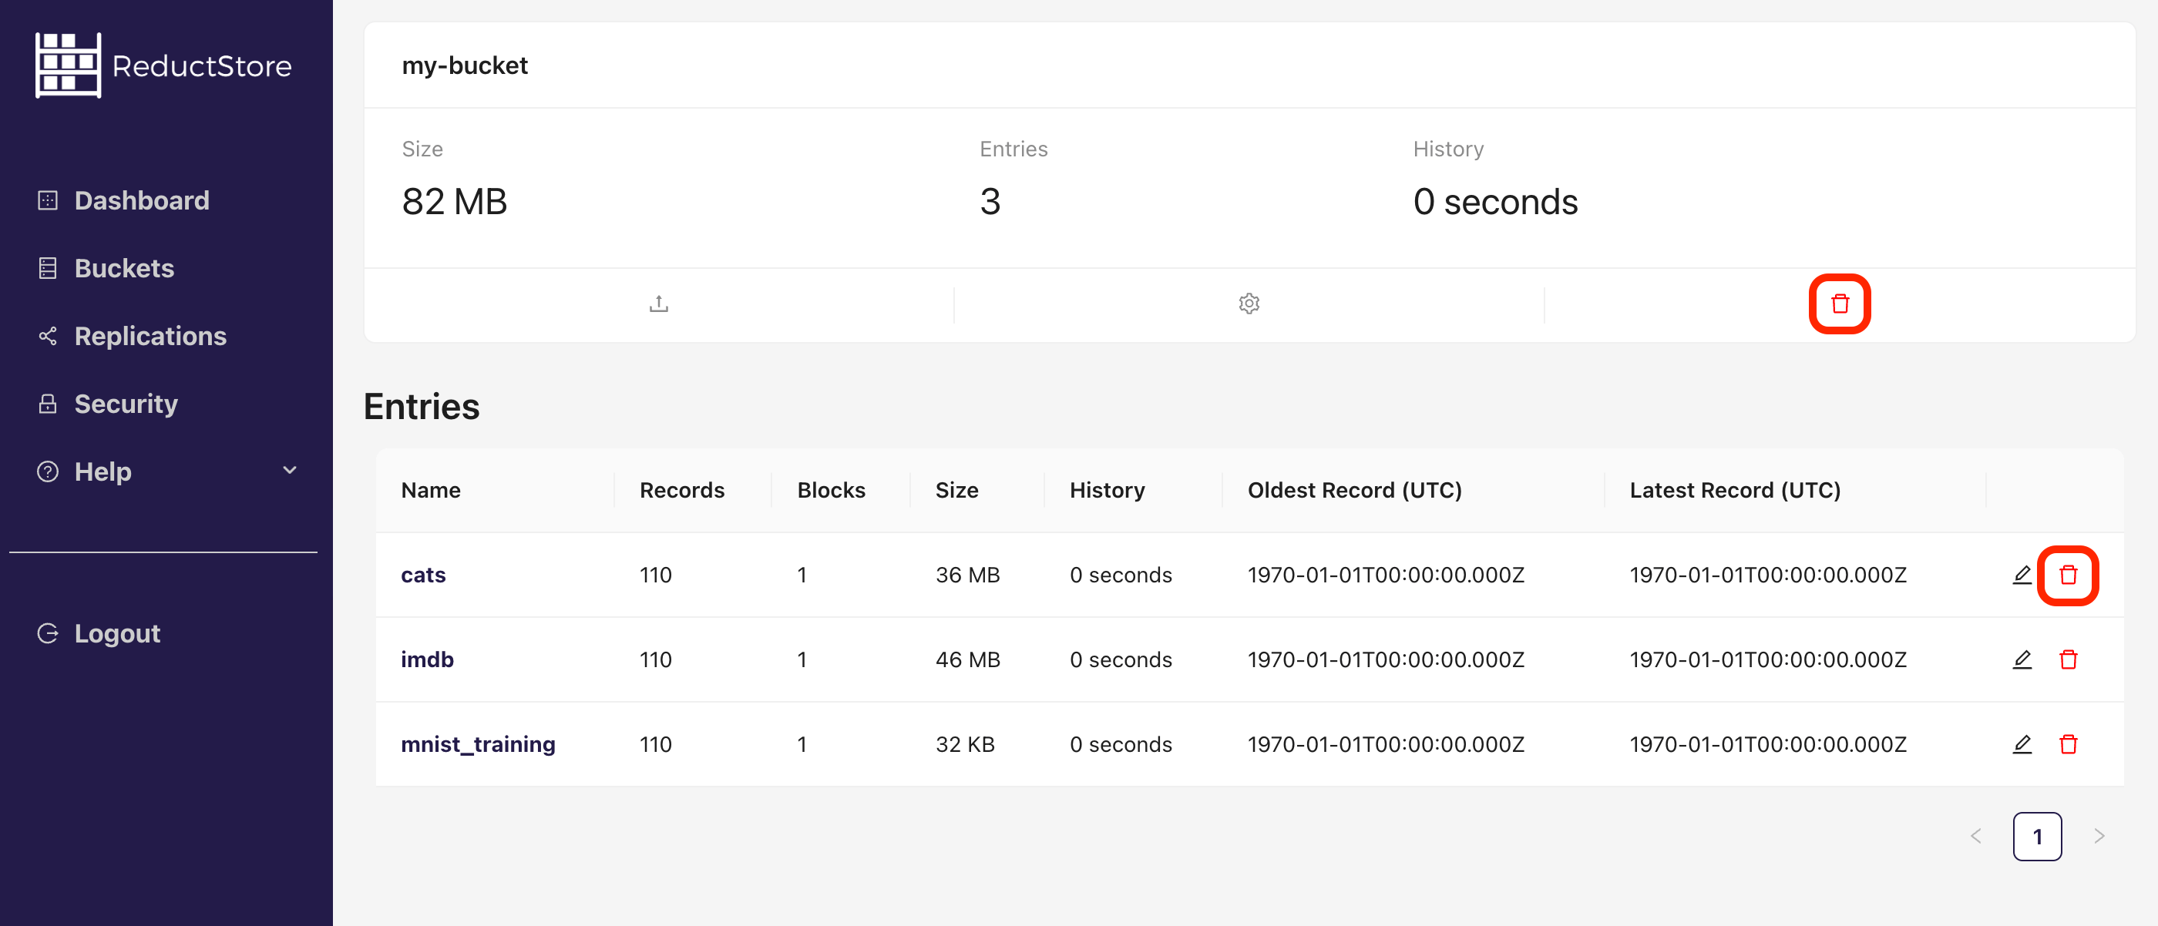Open the Dashboard from the sidebar
2158x926 pixels.
[141, 200]
